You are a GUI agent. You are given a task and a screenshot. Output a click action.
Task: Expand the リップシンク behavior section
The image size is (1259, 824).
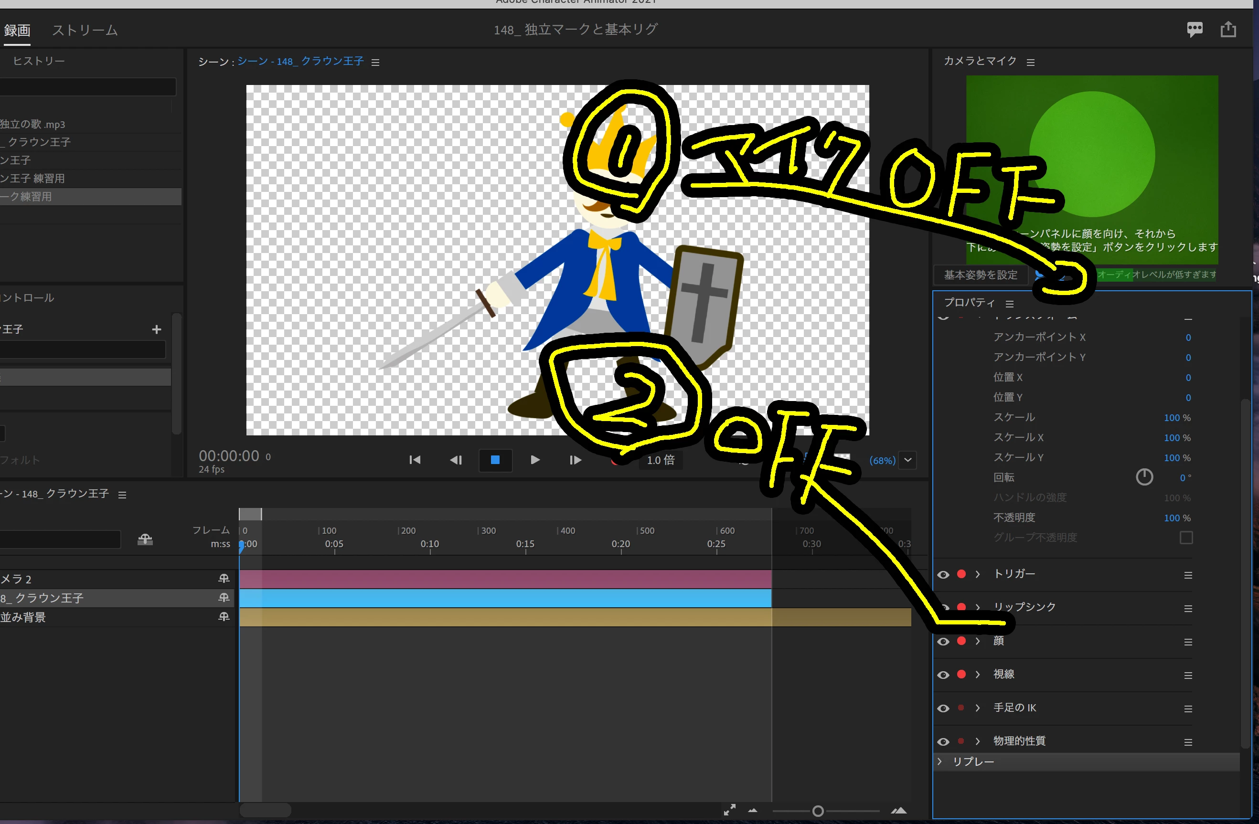tap(978, 607)
